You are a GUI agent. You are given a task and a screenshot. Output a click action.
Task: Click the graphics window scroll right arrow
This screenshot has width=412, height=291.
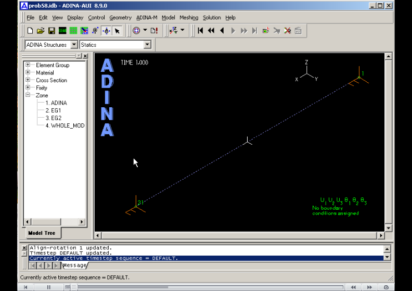coord(381,235)
